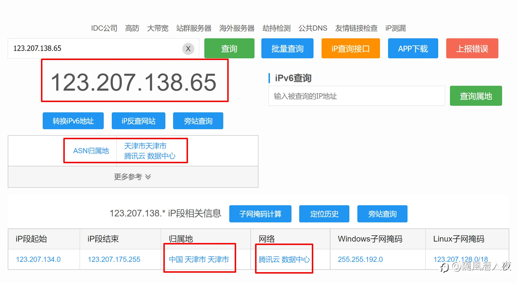Click the iP段结束 column header

(x=103, y=239)
